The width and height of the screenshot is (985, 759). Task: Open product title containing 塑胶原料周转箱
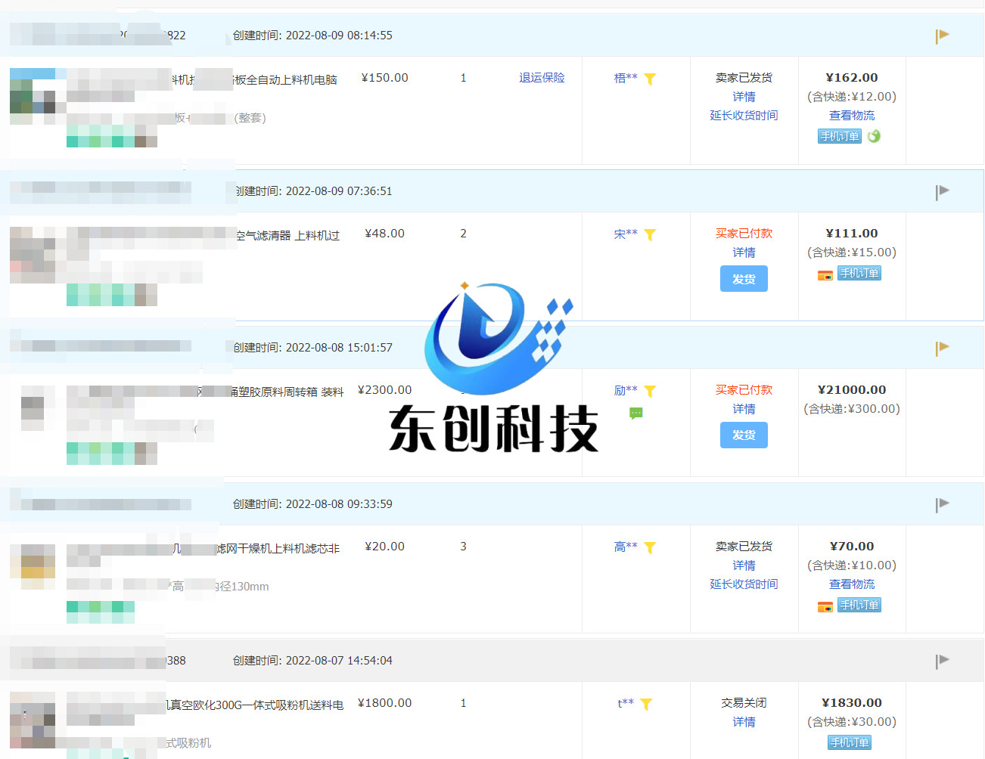(x=286, y=392)
